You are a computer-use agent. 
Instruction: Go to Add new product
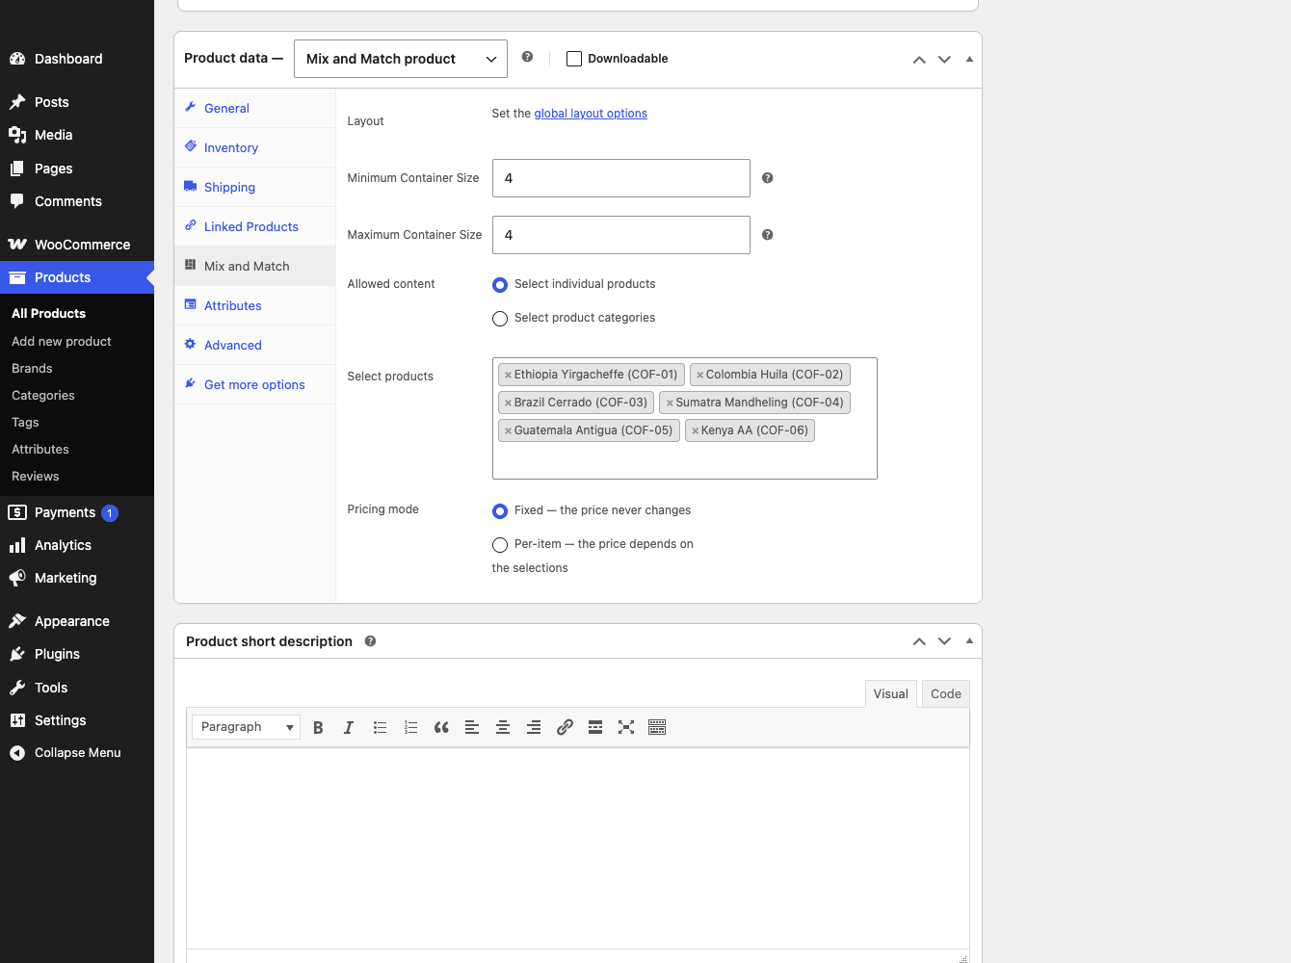pyautogui.click(x=62, y=342)
